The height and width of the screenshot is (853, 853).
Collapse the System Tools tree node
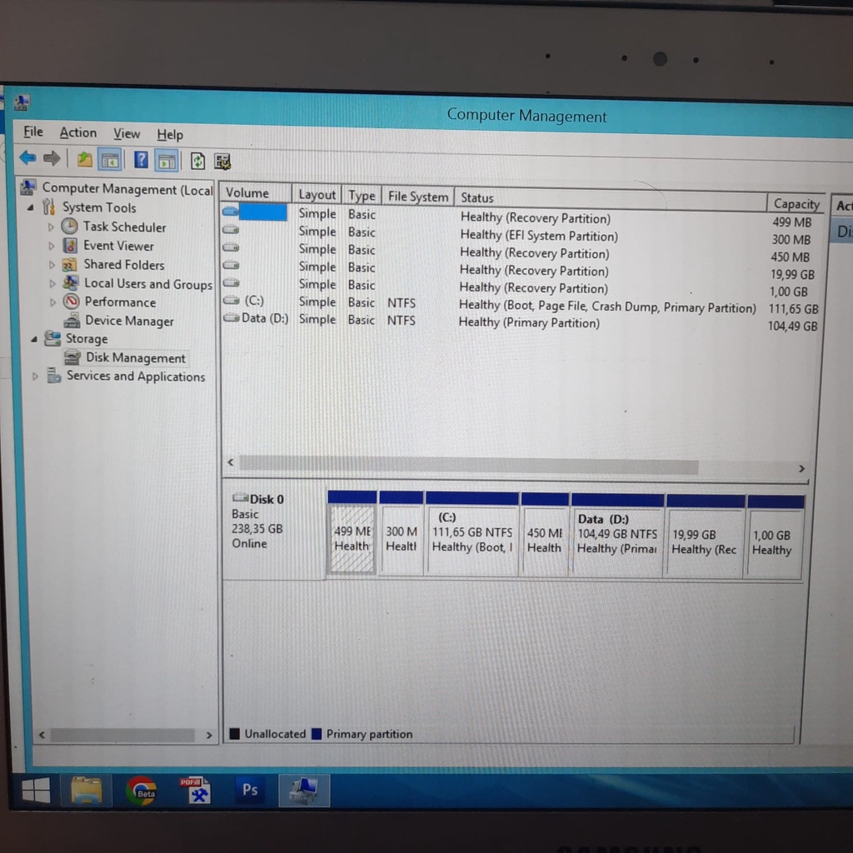tap(31, 207)
